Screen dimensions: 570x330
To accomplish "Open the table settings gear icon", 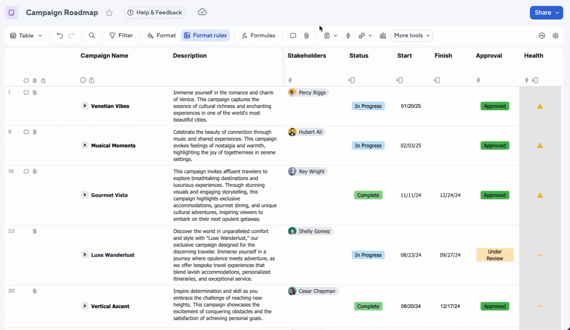I will [556, 35].
